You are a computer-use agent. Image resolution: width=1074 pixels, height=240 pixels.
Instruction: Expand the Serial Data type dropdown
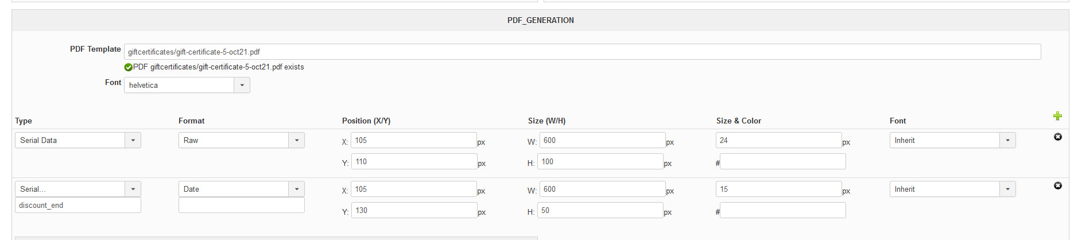133,140
